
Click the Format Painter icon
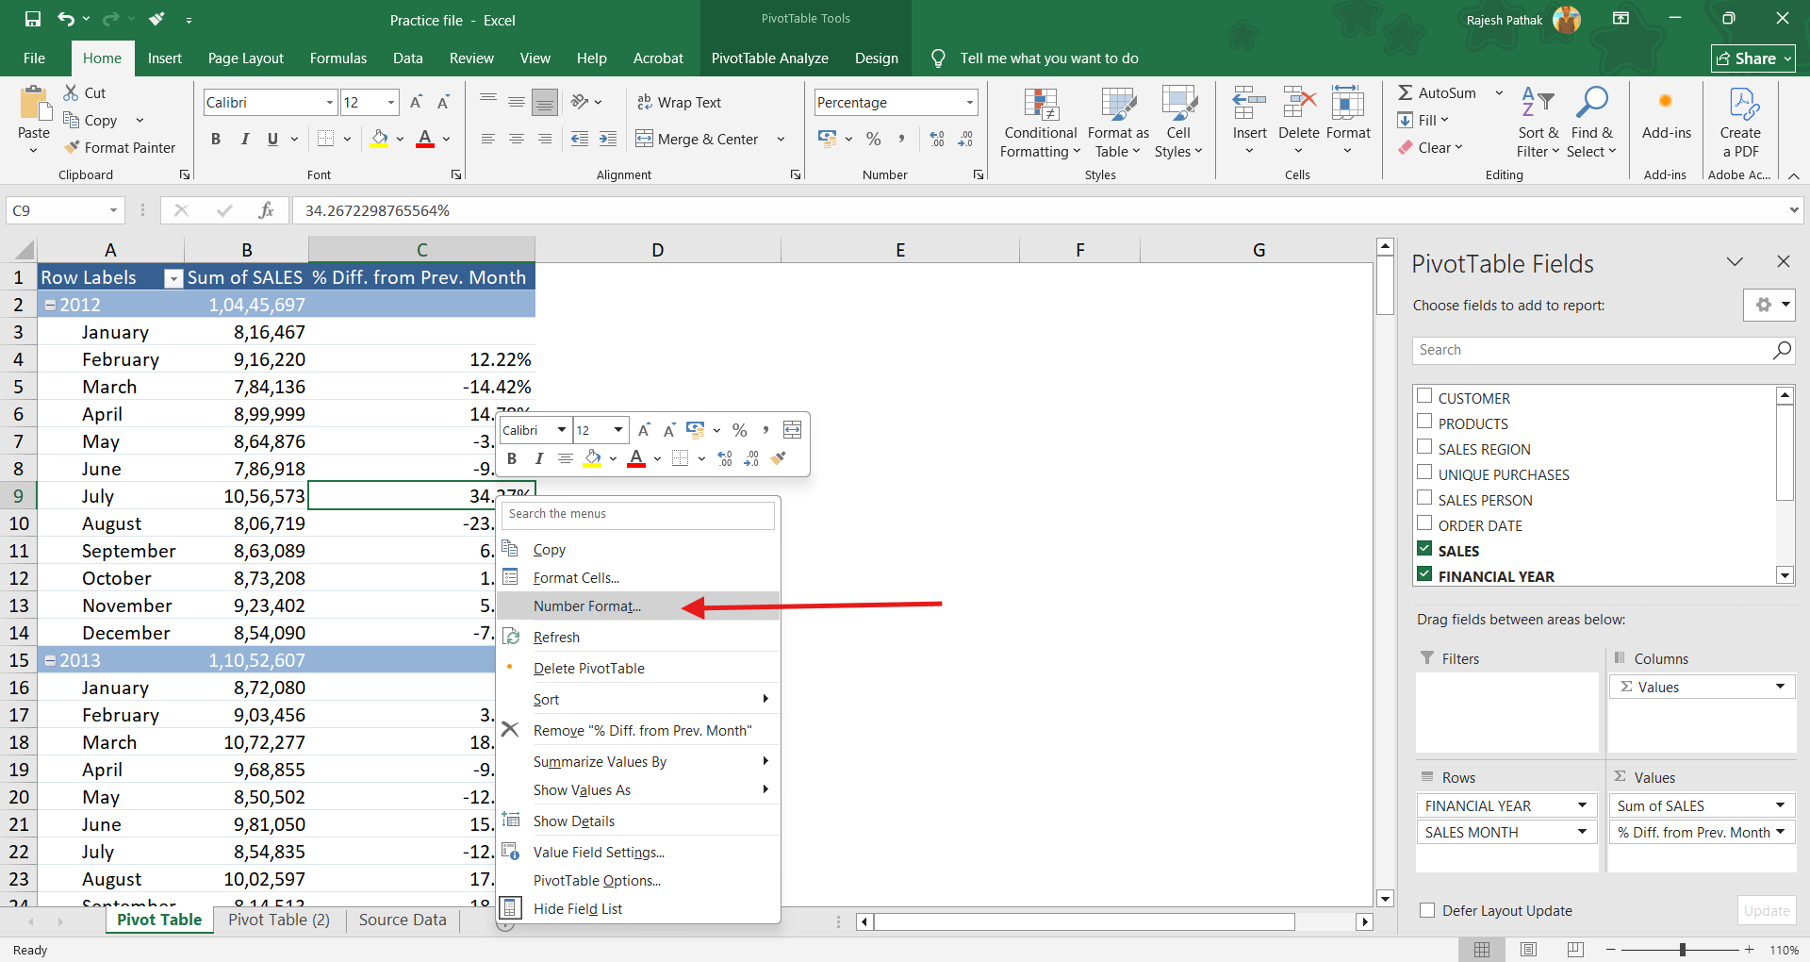(73, 147)
